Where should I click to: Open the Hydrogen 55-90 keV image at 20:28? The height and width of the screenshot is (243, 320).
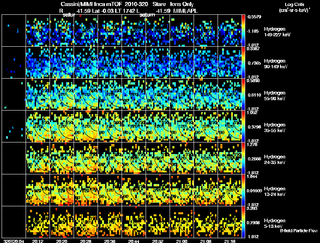click(86, 94)
